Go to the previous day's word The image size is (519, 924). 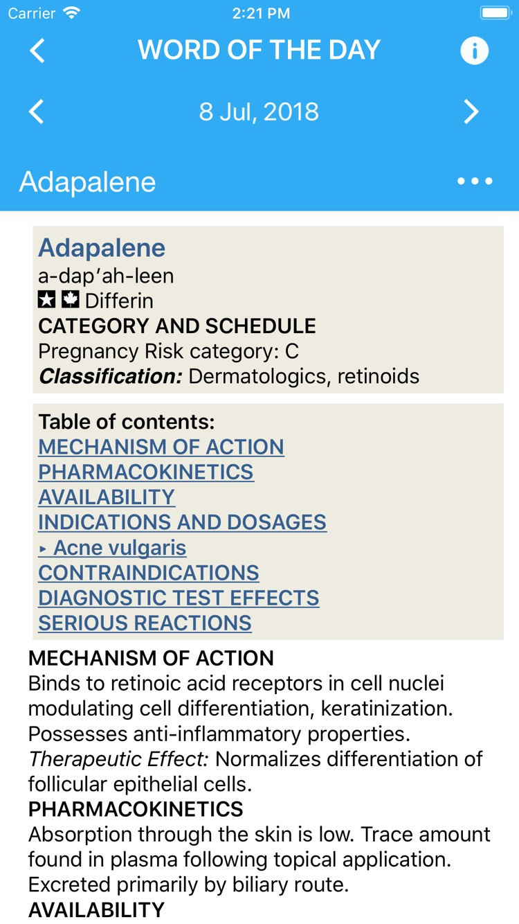click(x=37, y=112)
